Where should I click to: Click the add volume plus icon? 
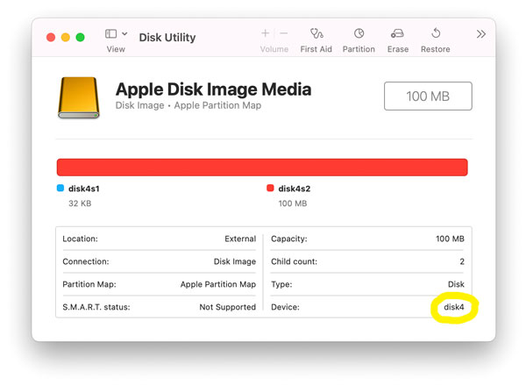pos(266,33)
